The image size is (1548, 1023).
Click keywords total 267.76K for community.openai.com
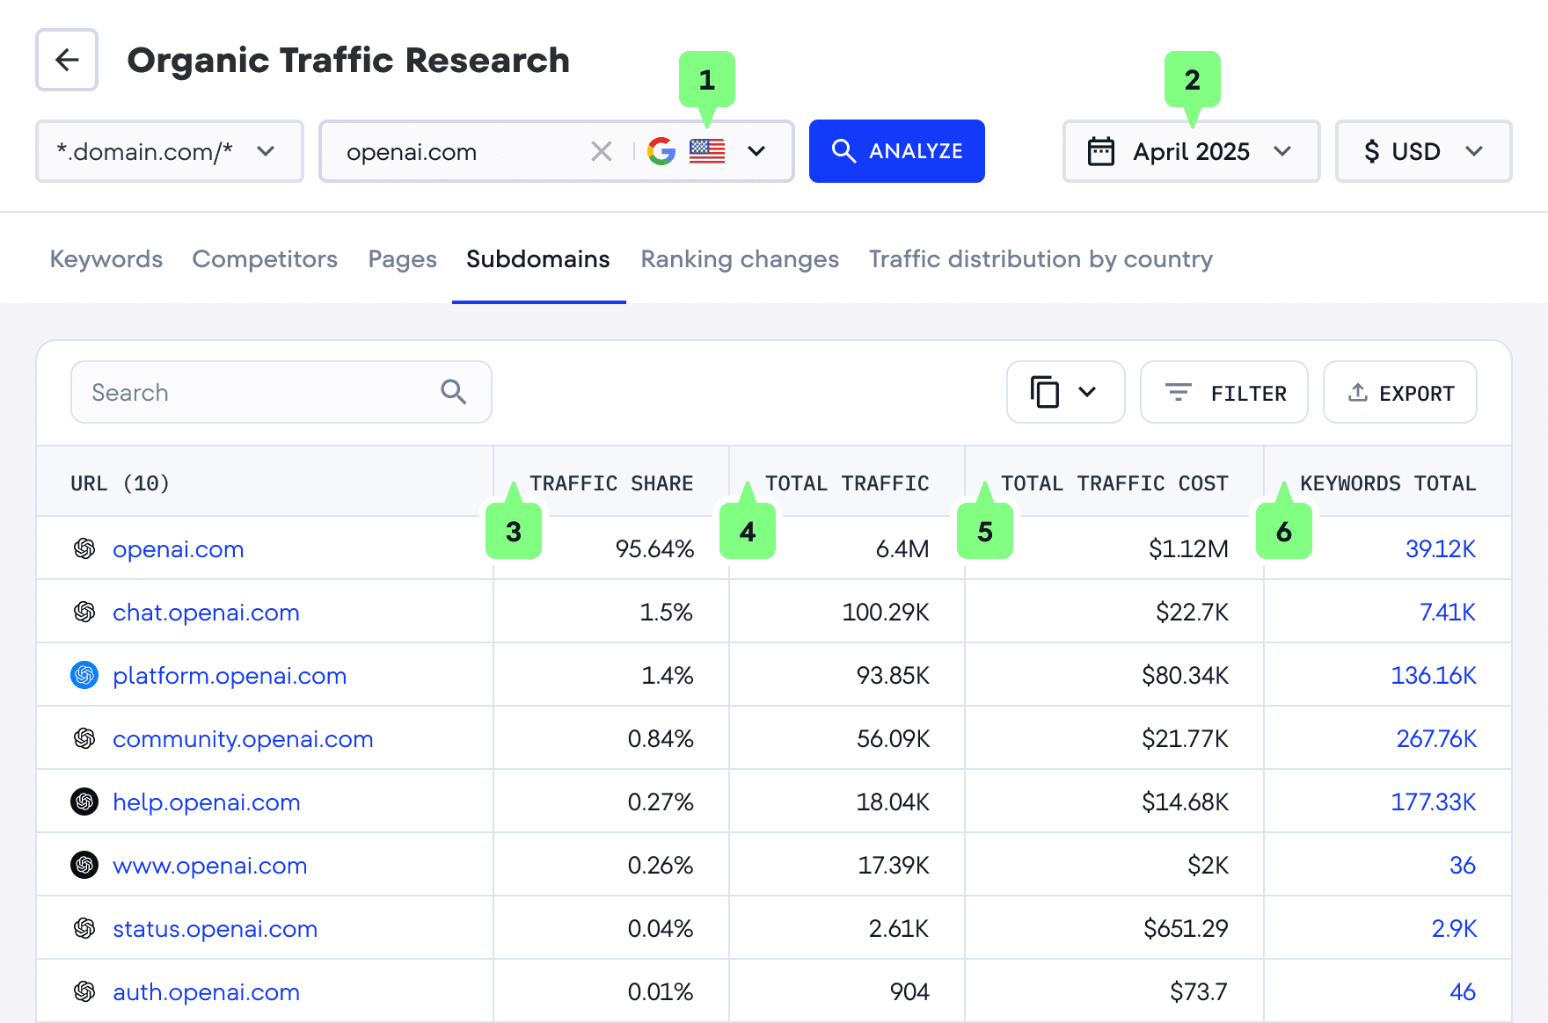pyautogui.click(x=1435, y=739)
